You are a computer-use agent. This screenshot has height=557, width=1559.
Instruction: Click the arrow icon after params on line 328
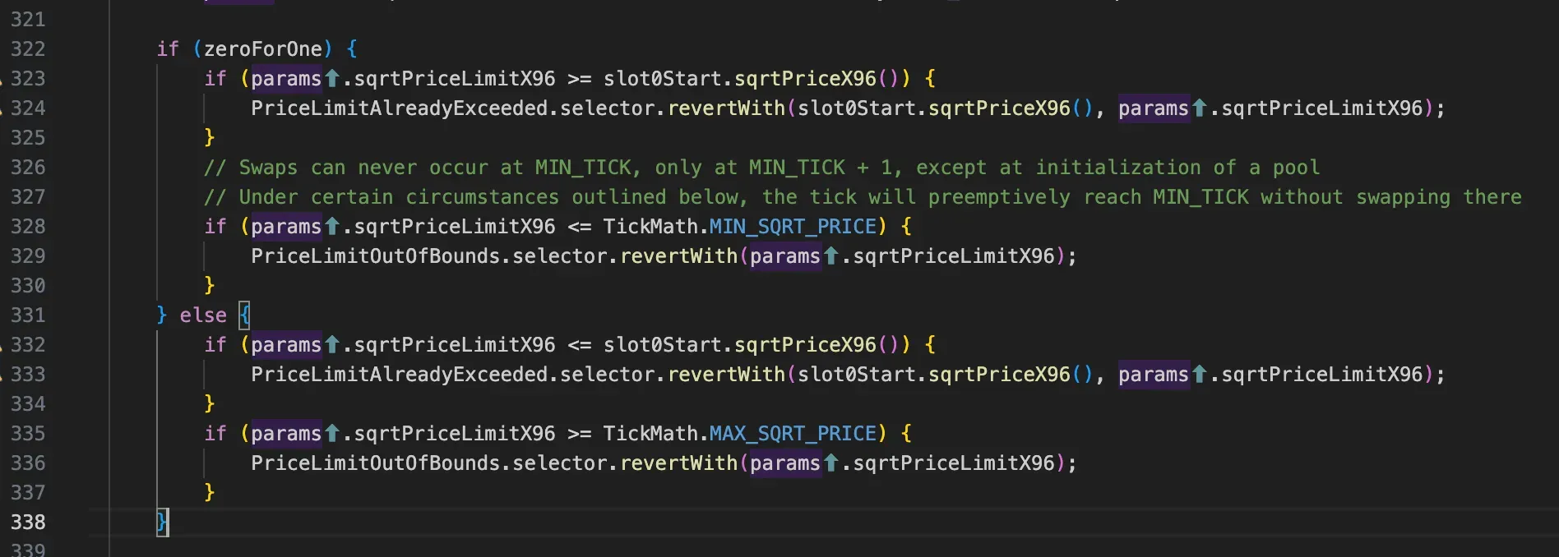coord(332,227)
